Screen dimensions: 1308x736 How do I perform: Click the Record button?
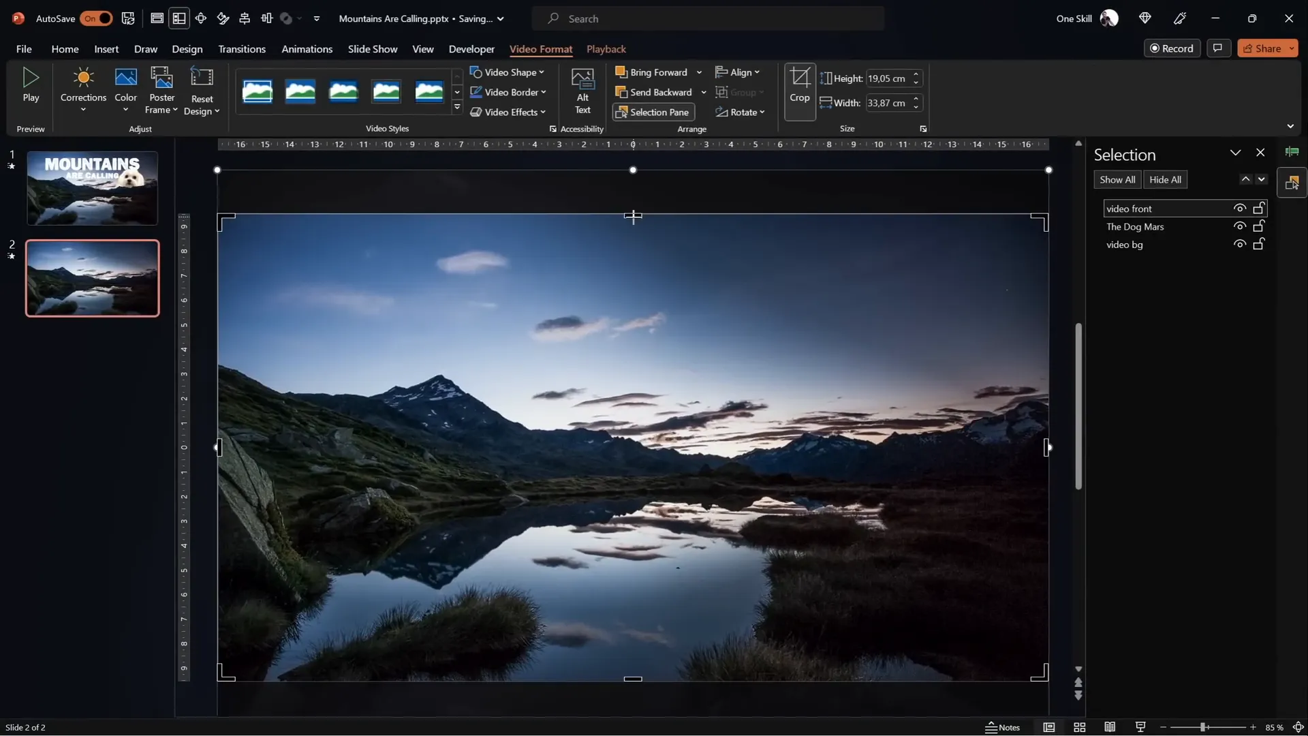click(x=1172, y=48)
